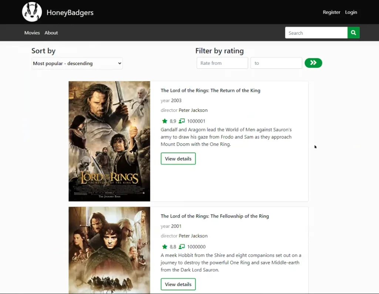Click the 'Filter by rating' heading

click(219, 51)
